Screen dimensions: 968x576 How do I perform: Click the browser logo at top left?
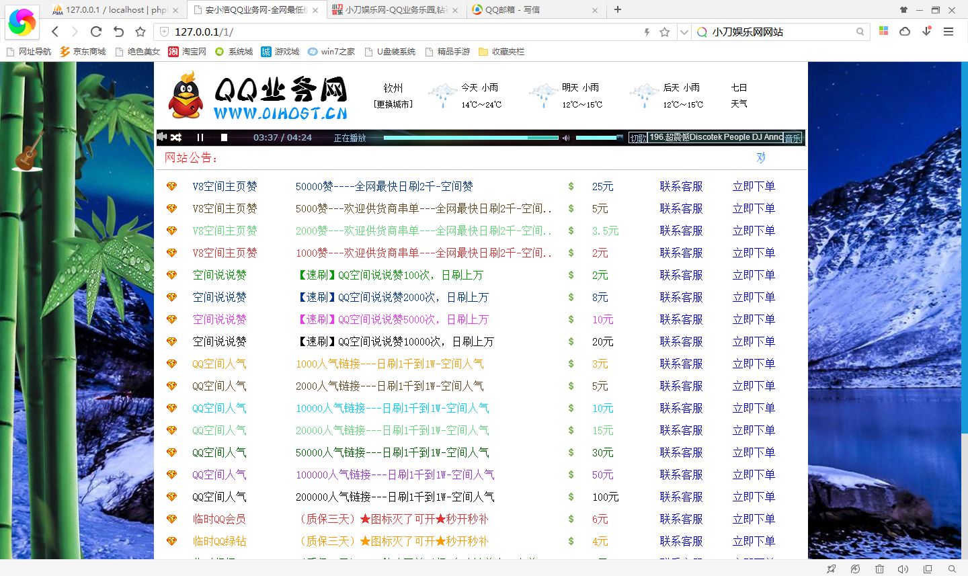tap(22, 22)
